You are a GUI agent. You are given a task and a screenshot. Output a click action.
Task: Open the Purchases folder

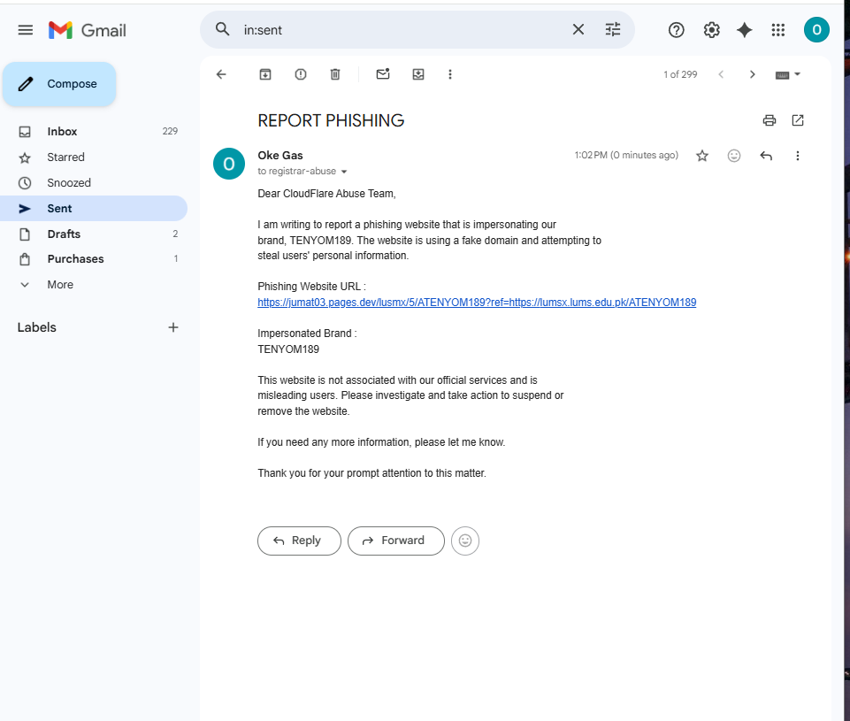pyautogui.click(x=94, y=258)
